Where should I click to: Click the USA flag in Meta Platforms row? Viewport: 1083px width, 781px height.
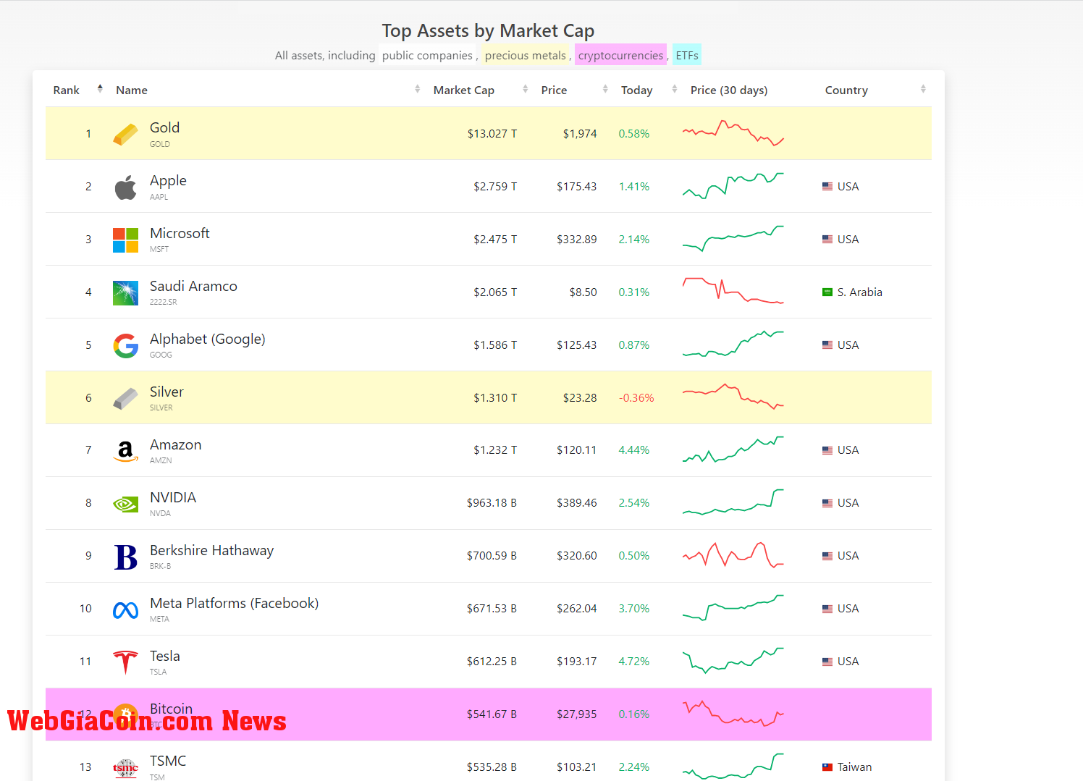827,609
